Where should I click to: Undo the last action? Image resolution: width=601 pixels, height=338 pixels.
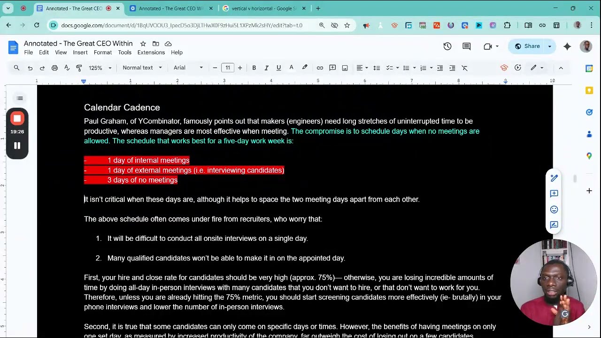click(x=30, y=68)
